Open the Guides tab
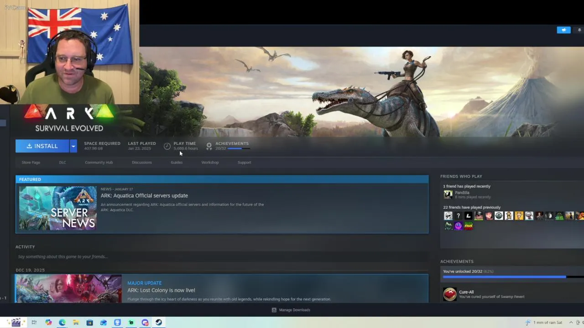This screenshot has width=584, height=328. click(x=177, y=162)
